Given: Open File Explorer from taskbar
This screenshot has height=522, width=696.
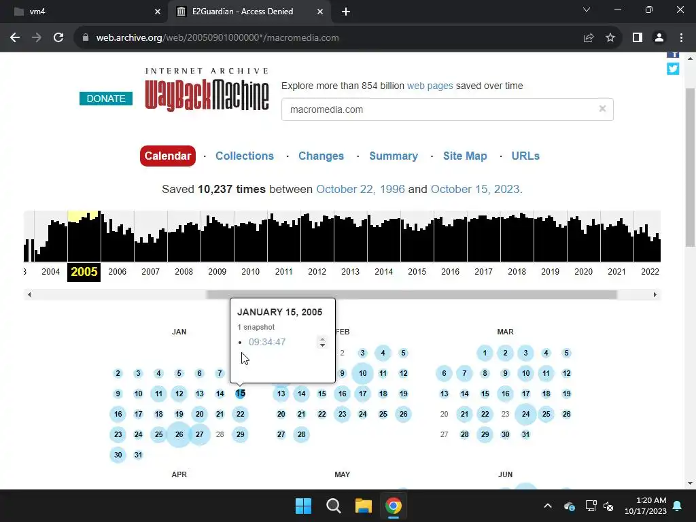Looking at the screenshot, I should pyautogui.click(x=363, y=506).
